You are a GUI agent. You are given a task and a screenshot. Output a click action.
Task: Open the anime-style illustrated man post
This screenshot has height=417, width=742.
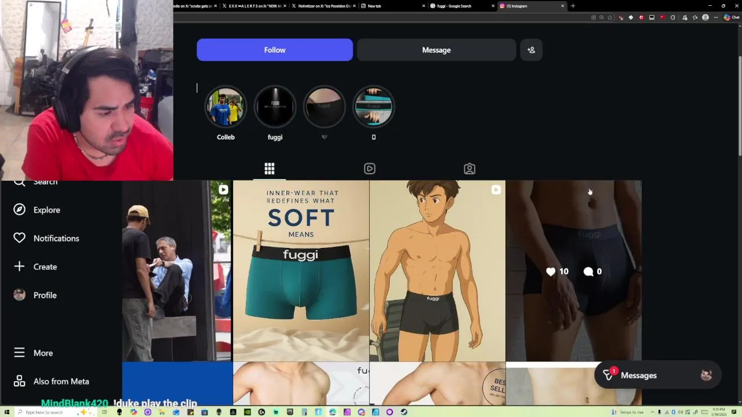(437, 270)
